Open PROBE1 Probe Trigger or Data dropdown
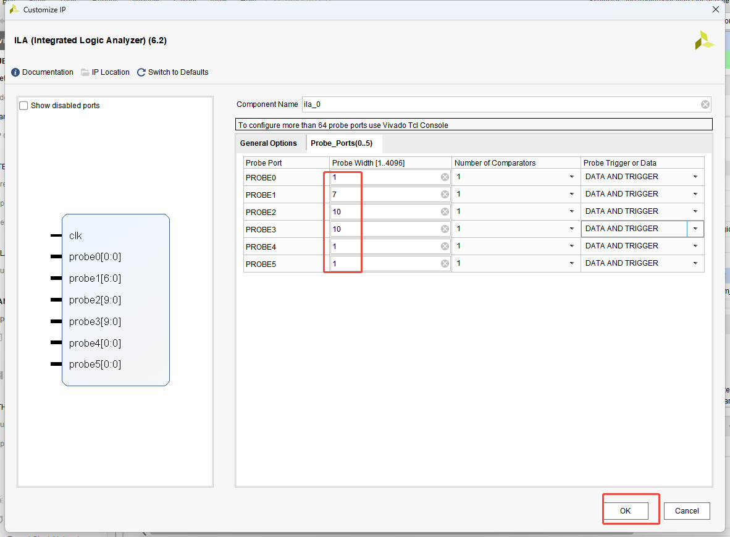The width and height of the screenshot is (730, 537). (x=695, y=194)
